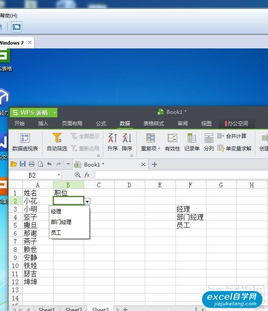
Task: Click the Undo arrow icon
Action: (49, 164)
